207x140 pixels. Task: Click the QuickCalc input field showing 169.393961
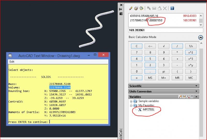[x=166, y=30]
